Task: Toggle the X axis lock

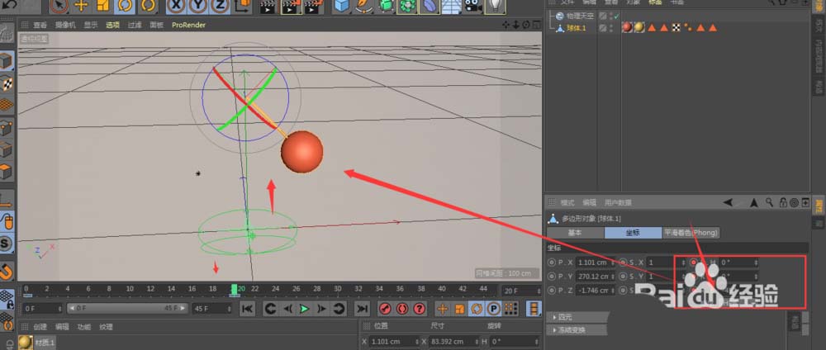Action: (x=177, y=6)
